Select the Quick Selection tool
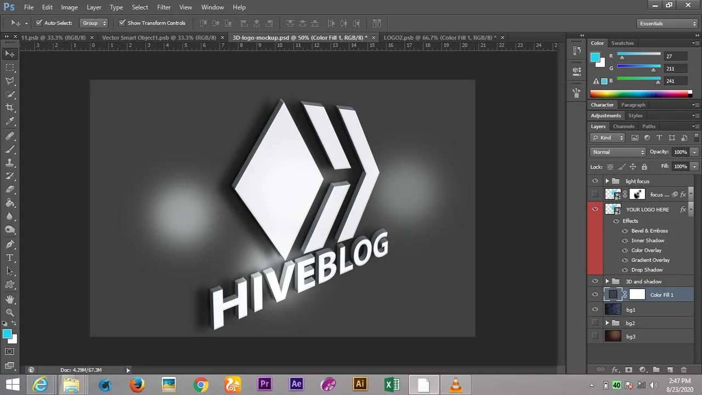Image resolution: width=702 pixels, height=395 pixels. [x=10, y=94]
